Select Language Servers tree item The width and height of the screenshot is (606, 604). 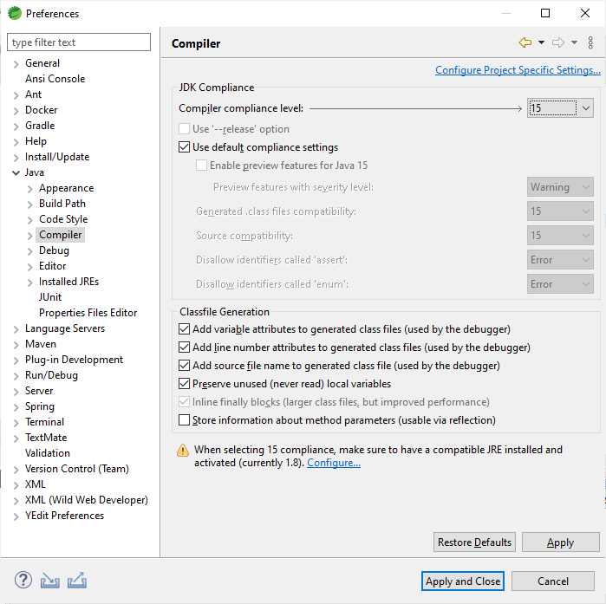[x=65, y=328]
